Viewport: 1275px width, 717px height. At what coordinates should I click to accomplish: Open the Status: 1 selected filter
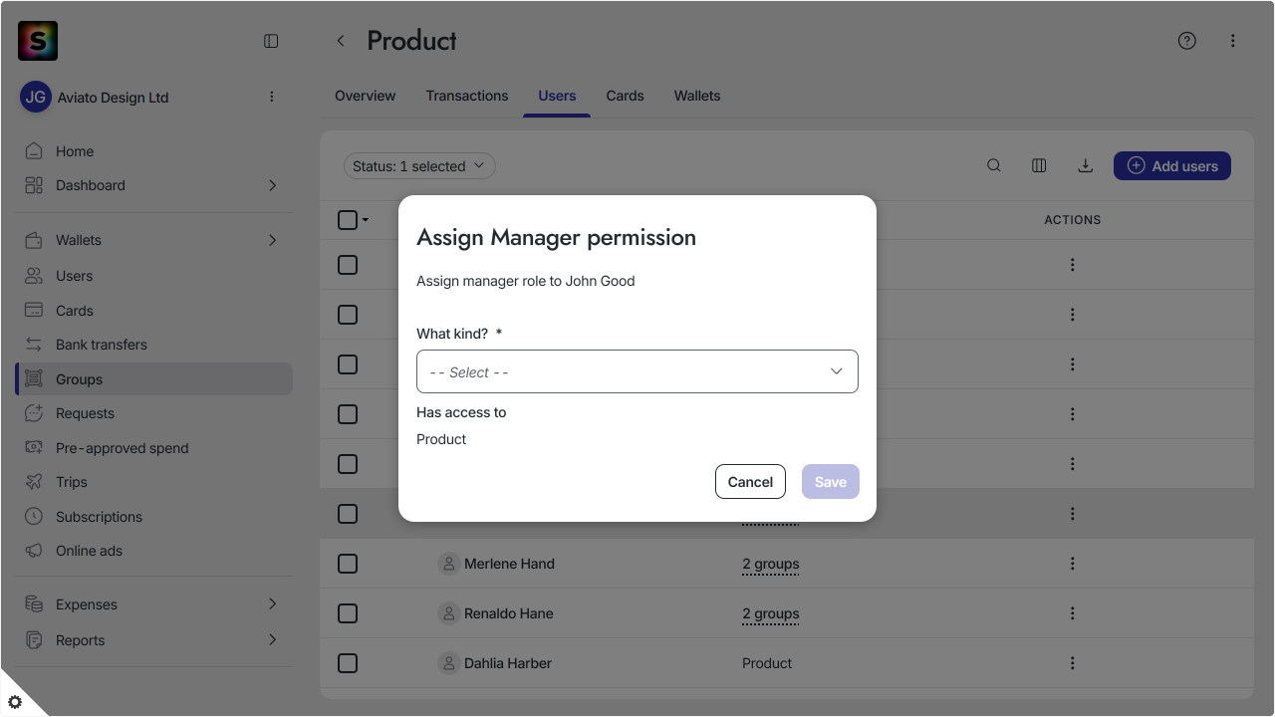[x=419, y=166]
